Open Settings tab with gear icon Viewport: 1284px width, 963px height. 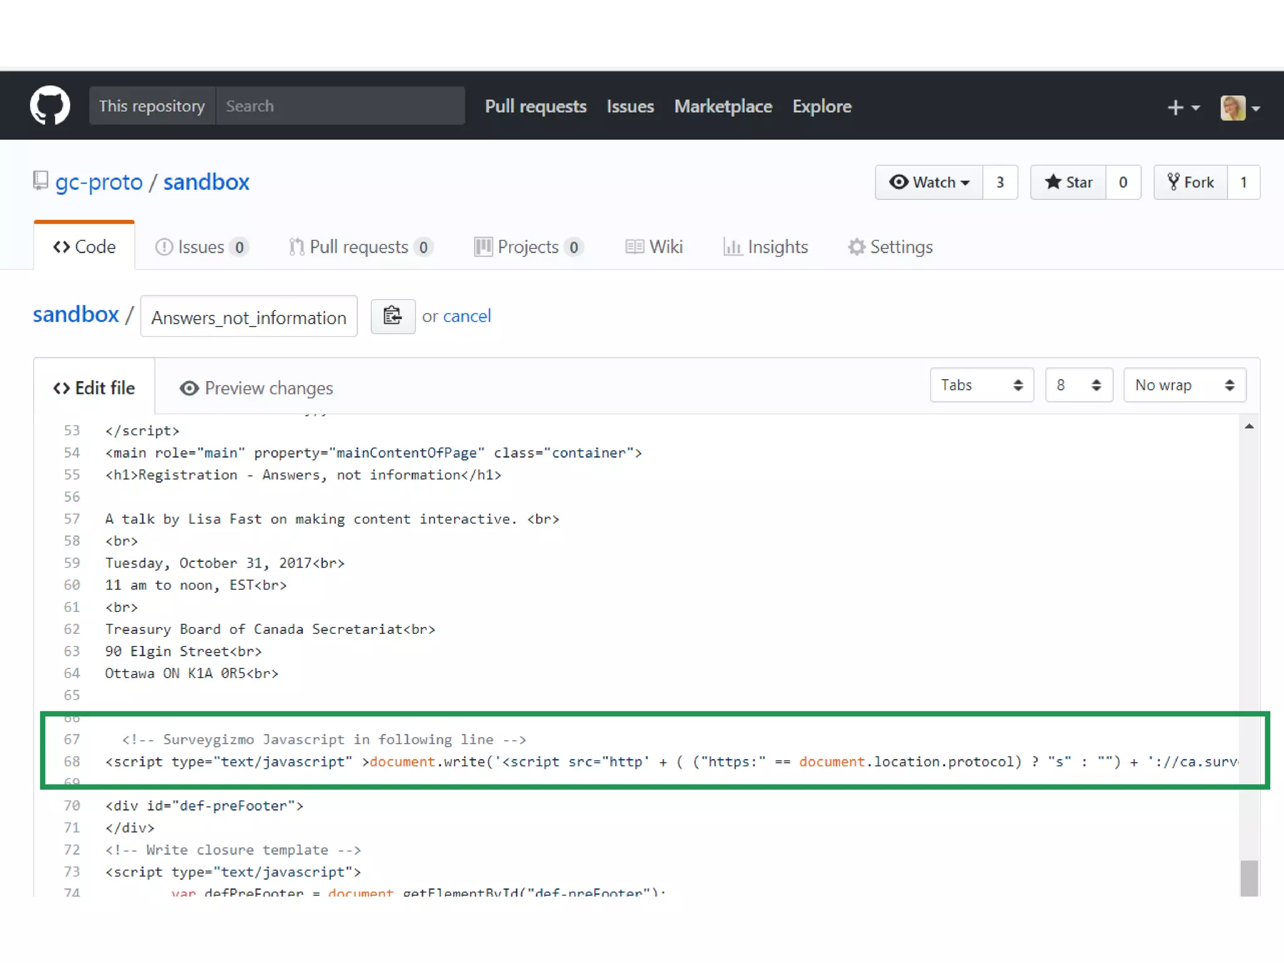click(890, 247)
